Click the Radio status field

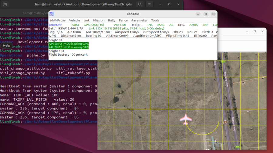tap(137, 25)
